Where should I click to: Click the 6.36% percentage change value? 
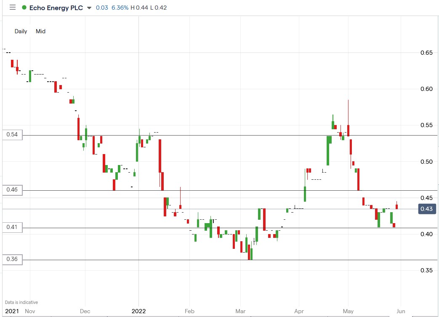(120, 8)
